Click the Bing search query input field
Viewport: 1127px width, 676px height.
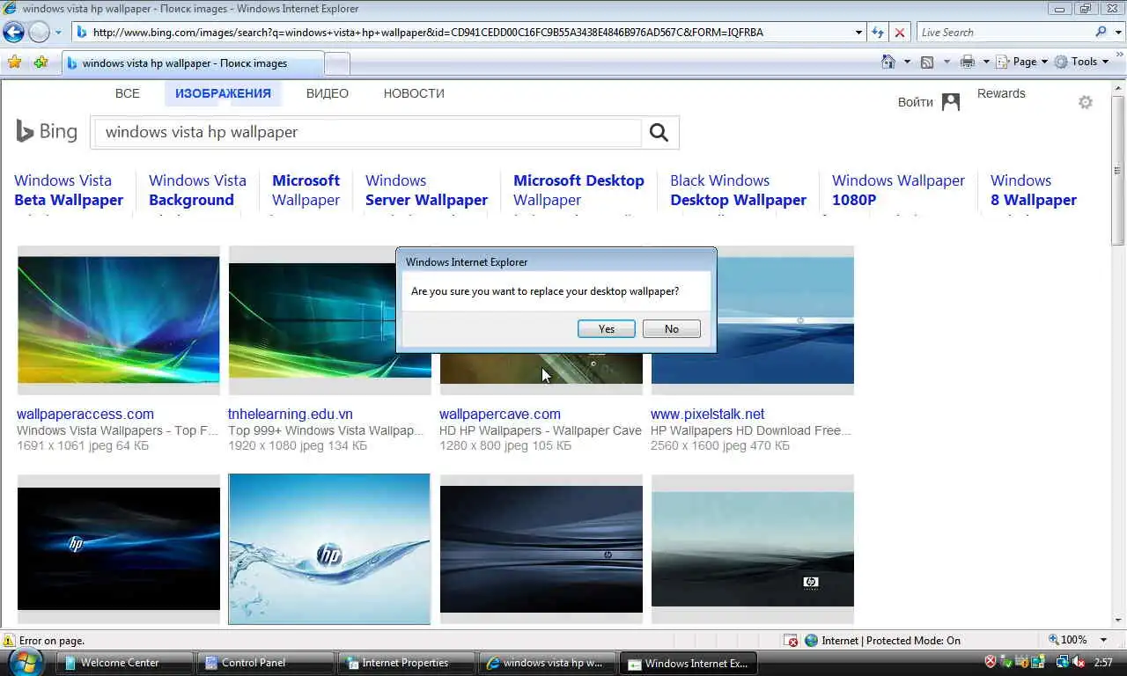point(367,132)
